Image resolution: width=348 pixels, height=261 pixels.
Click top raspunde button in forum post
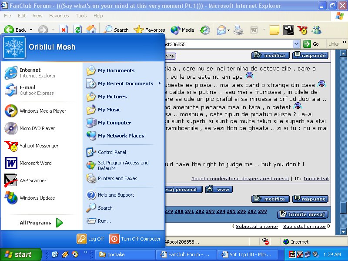pyautogui.click(x=310, y=55)
